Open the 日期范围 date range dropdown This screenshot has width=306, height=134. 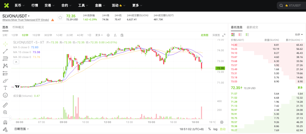(x=22, y=129)
